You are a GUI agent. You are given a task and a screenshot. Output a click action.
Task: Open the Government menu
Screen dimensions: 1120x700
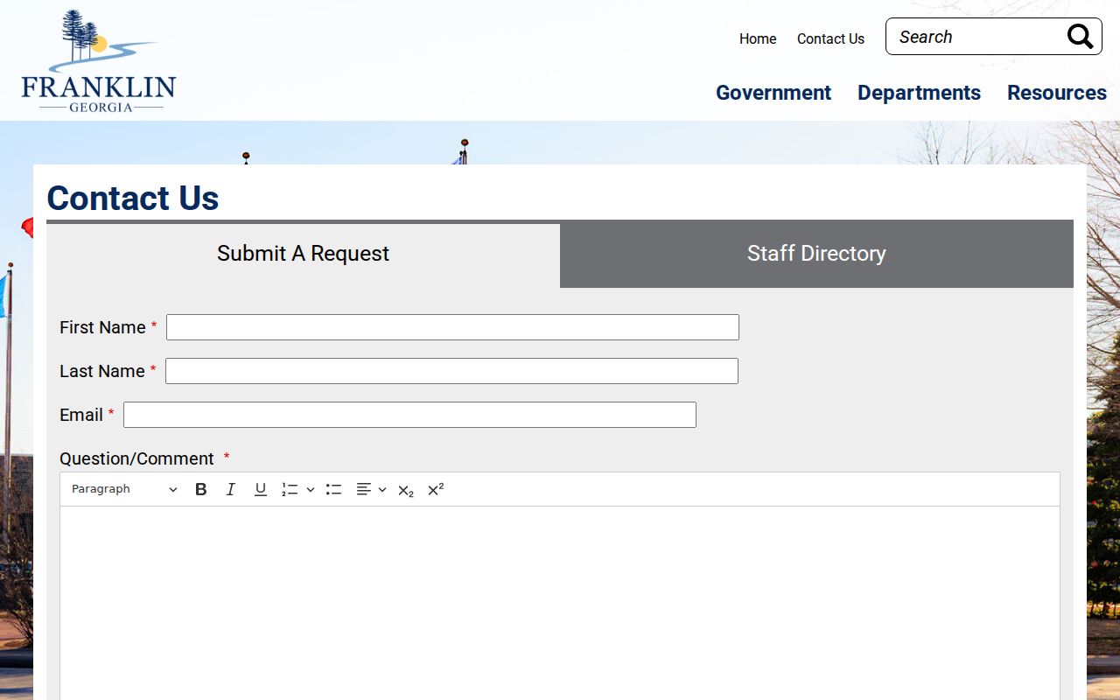point(773,93)
